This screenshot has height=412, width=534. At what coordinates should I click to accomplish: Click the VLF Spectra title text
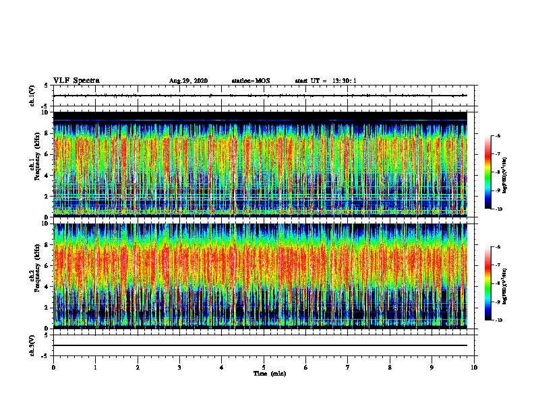[x=76, y=81]
